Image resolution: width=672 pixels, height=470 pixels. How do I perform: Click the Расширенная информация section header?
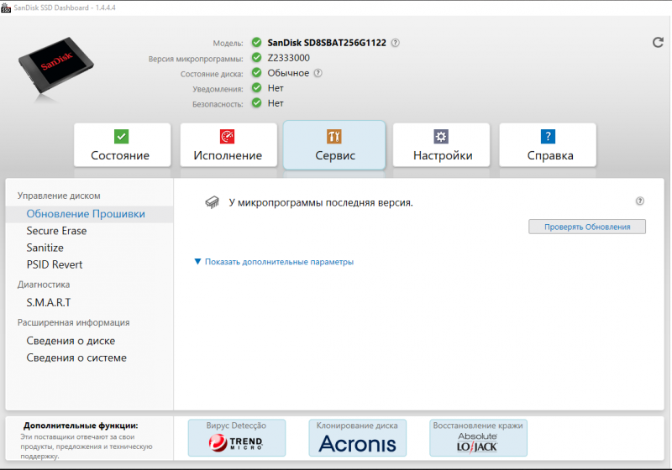pyautogui.click(x=73, y=323)
